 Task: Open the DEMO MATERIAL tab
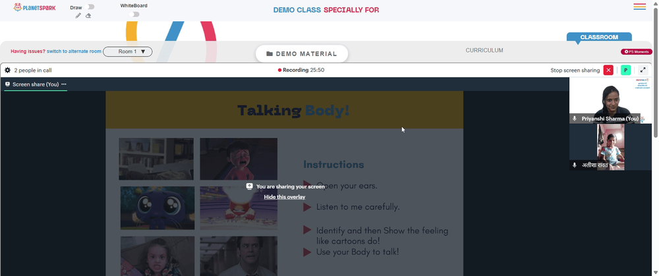click(302, 54)
